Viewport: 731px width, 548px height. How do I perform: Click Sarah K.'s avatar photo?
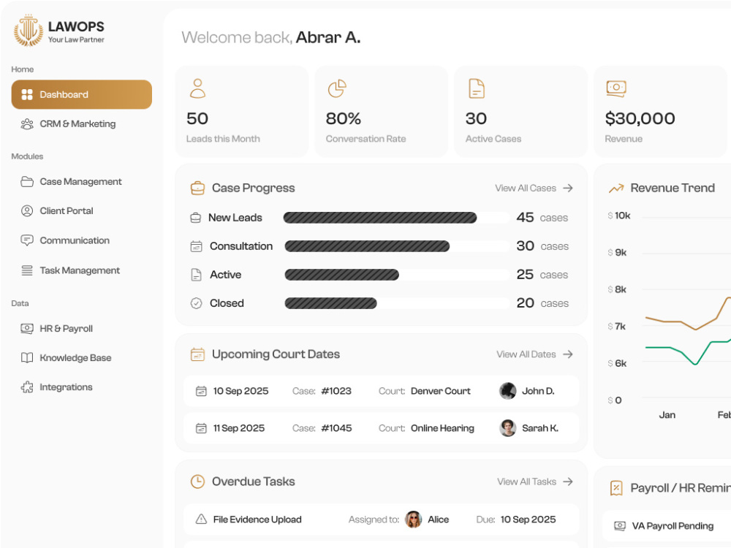508,428
